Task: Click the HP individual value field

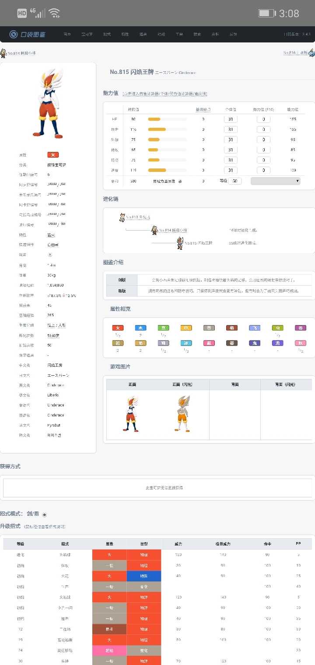Action: tap(231, 119)
